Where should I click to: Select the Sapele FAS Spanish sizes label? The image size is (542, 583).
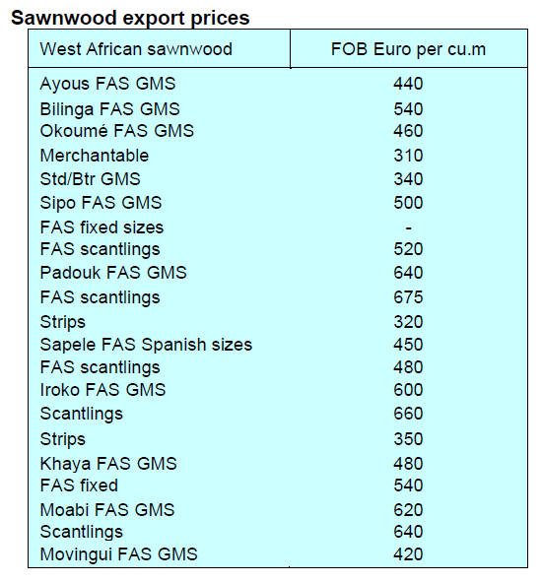click(x=146, y=345)
